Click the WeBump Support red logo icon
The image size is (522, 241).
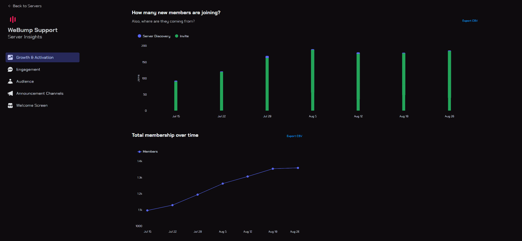(13, 19)
